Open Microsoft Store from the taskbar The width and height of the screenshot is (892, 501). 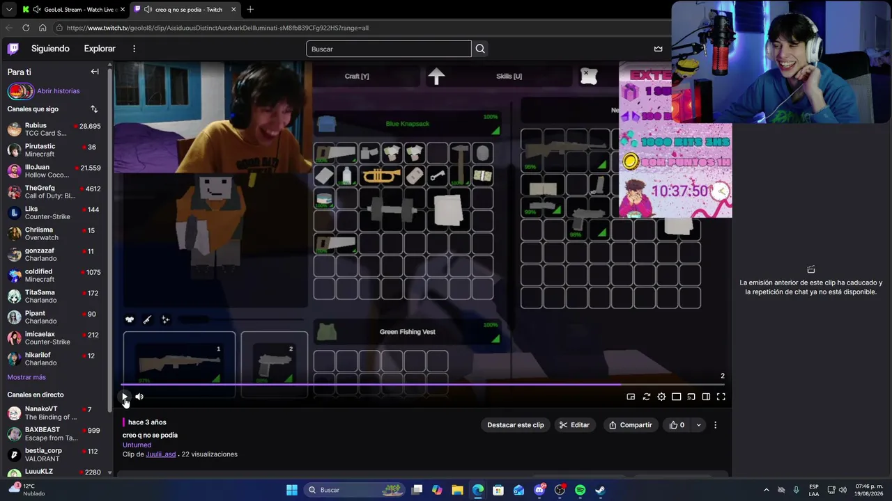click(498, 490)
